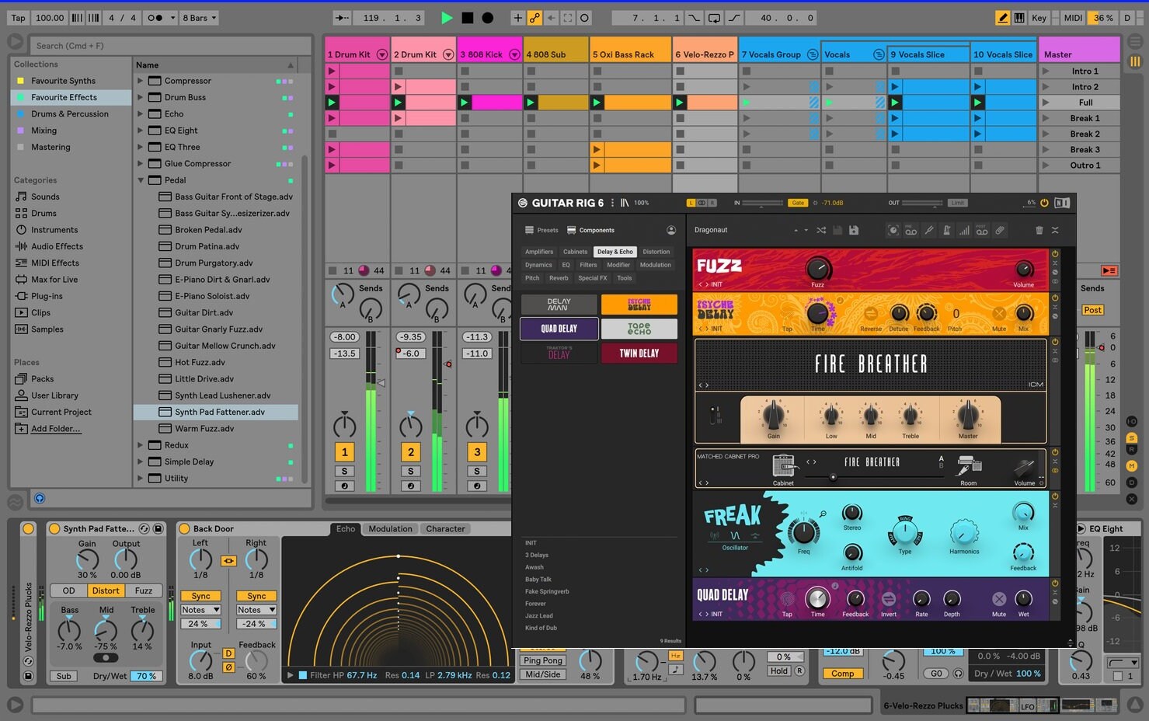Arm the transport Record button
Screen dimensions: 1149x721
point(488,18)
